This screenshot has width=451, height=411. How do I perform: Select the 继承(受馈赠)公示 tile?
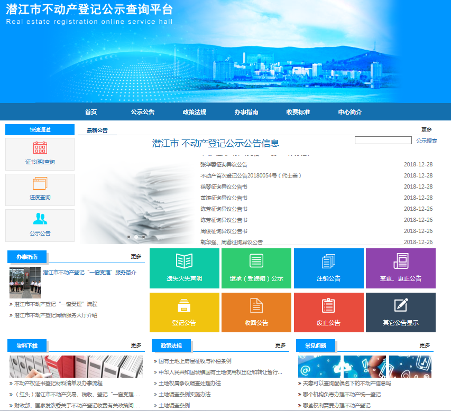coord(256,268)
